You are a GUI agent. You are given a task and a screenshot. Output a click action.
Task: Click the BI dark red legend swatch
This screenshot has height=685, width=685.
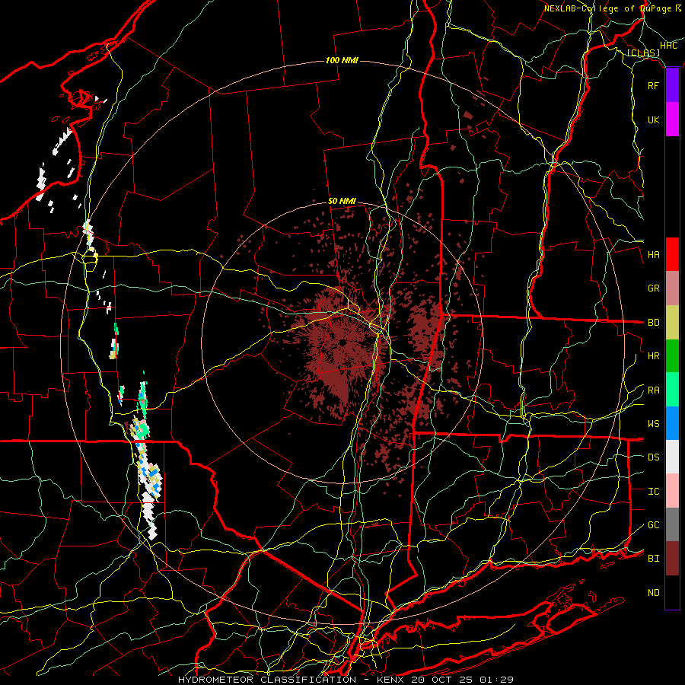tap(672, 559)
